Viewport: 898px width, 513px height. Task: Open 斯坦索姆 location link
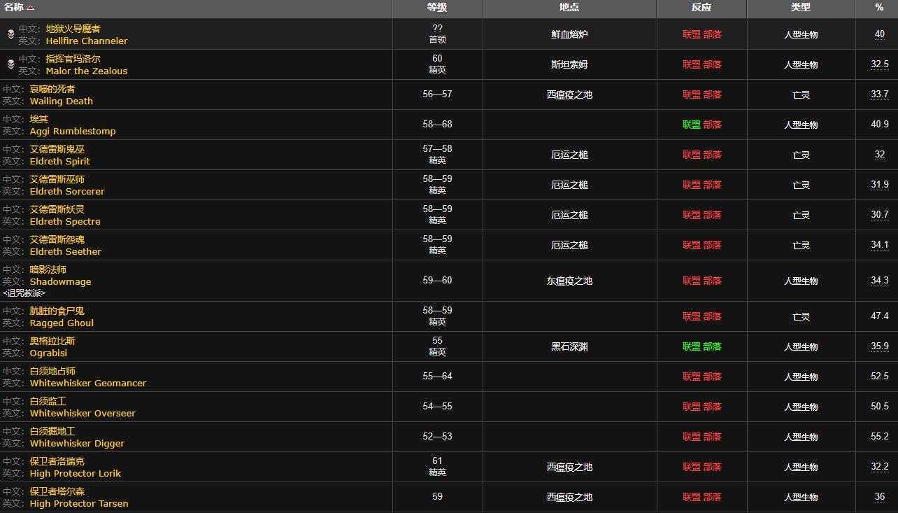(x=569, y=64)
